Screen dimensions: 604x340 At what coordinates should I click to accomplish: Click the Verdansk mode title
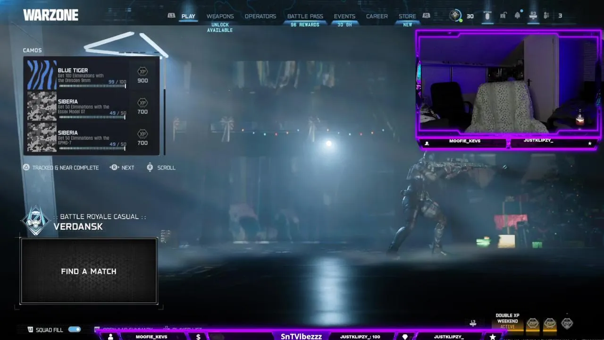coord(78,227)
